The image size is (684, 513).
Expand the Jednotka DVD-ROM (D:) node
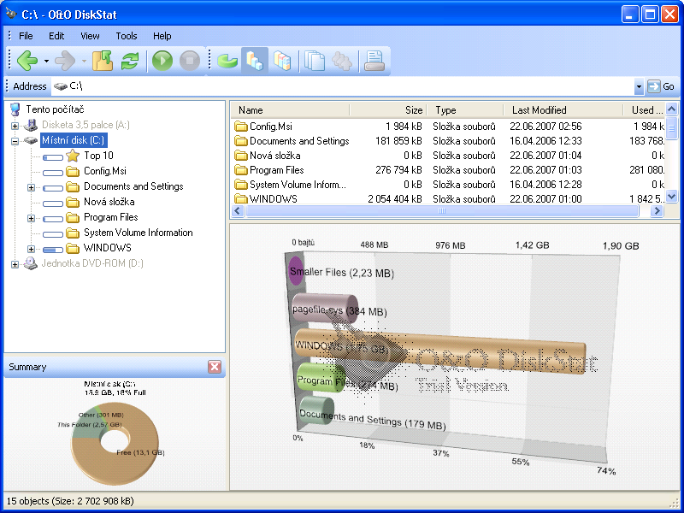tap(15, 264)
